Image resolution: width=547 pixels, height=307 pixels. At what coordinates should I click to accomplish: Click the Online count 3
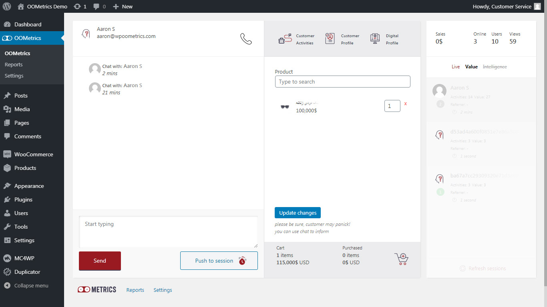click(x=479, y=38)
